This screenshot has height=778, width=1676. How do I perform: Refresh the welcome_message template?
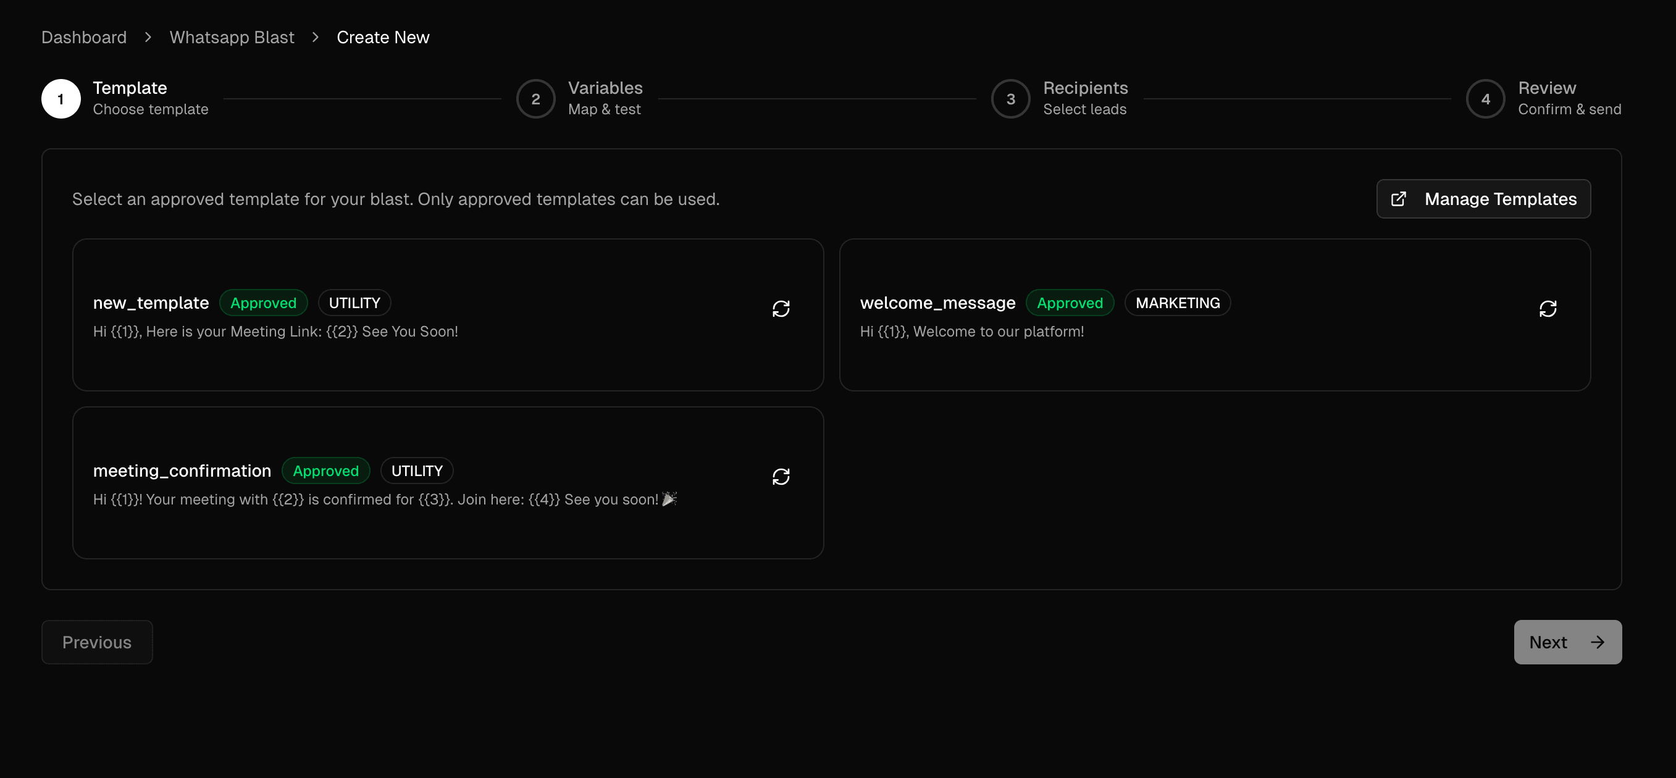pyautogui.click(x=1548, y=308)
